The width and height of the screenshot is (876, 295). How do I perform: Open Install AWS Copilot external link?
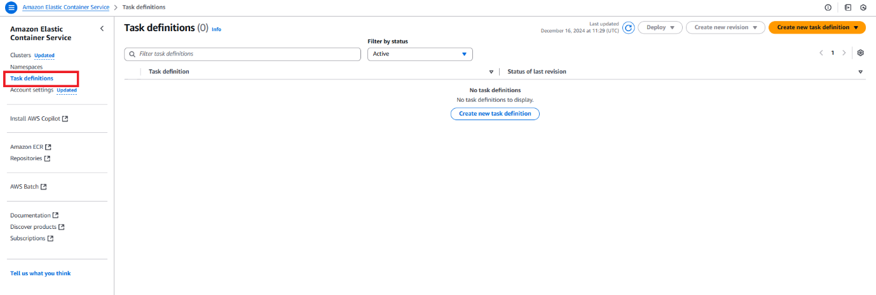[39, 118]
